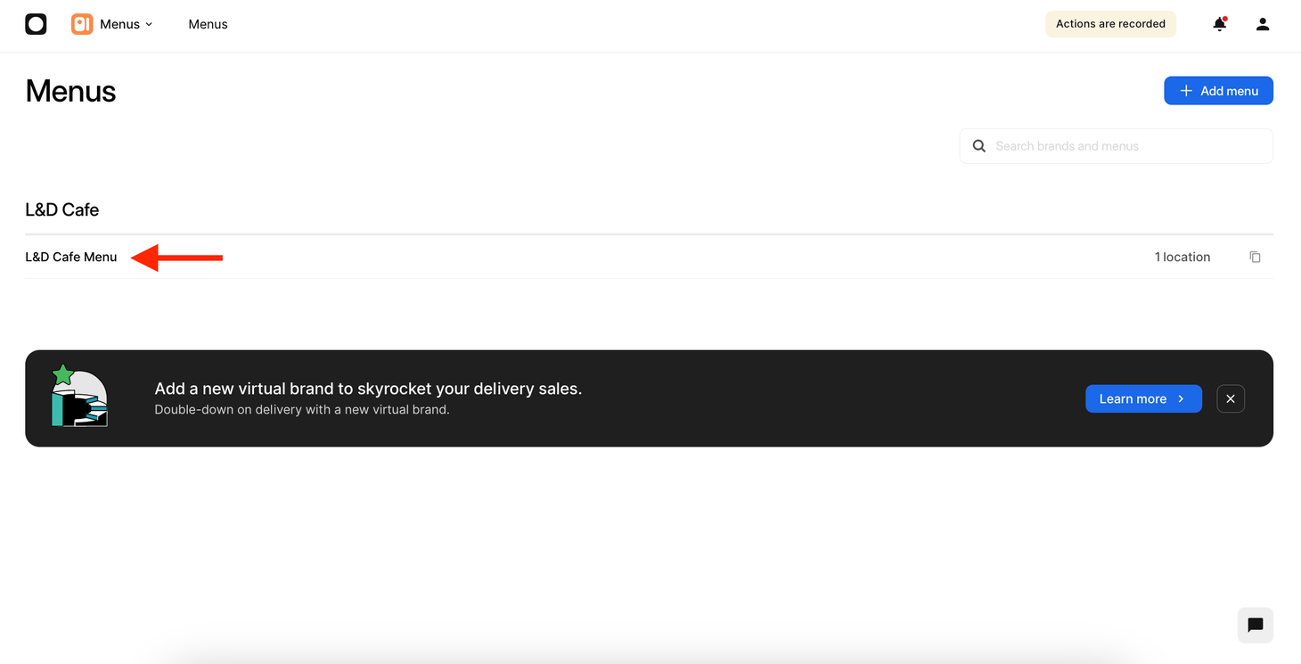This screenshot has width=1301, height=664.
Task: Select the L&D Cafe brand heading
Action: [62, 209]
